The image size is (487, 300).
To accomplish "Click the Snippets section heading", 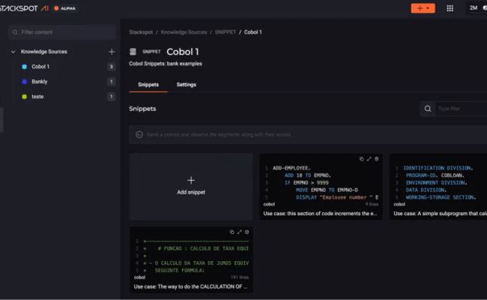I will pos(142,109).
